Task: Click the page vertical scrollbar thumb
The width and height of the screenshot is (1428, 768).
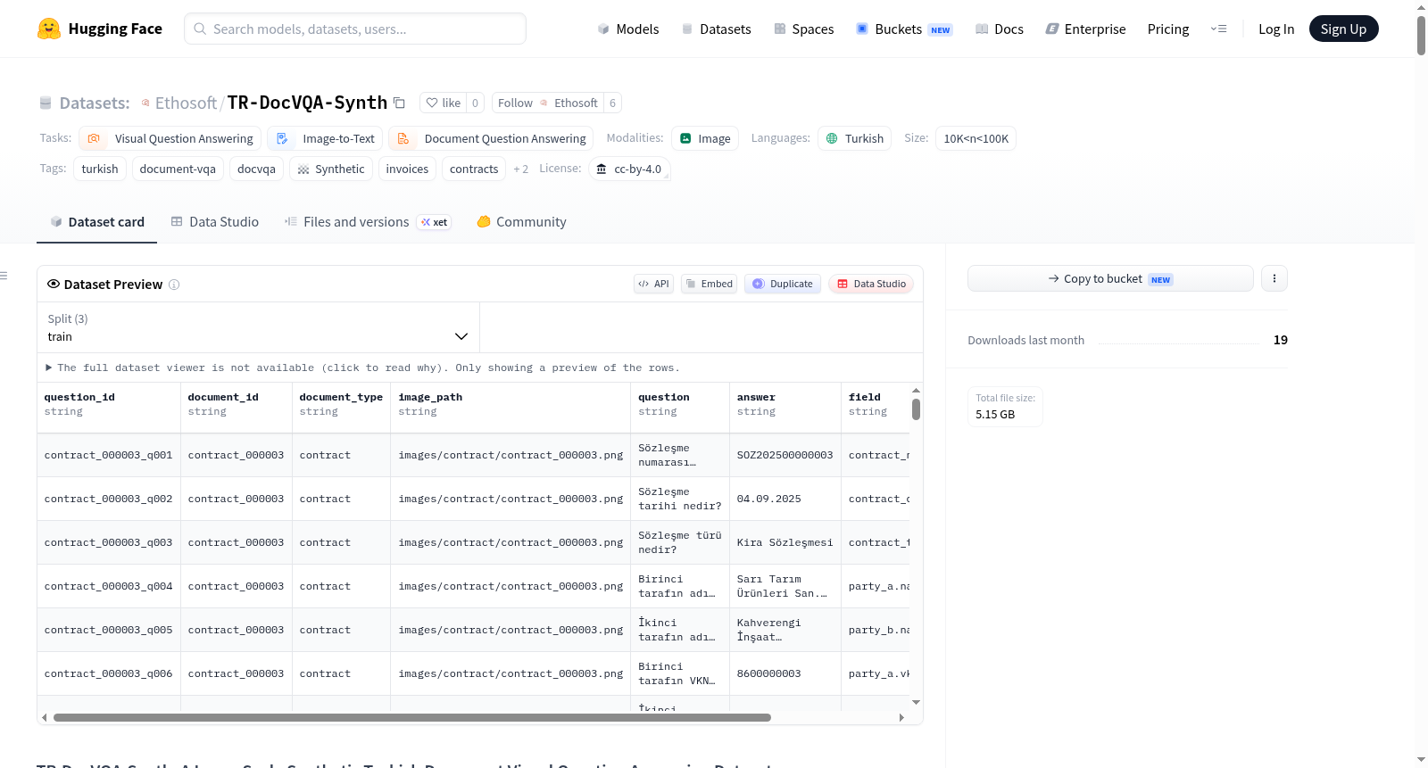Action: (x=1421, y=35)
